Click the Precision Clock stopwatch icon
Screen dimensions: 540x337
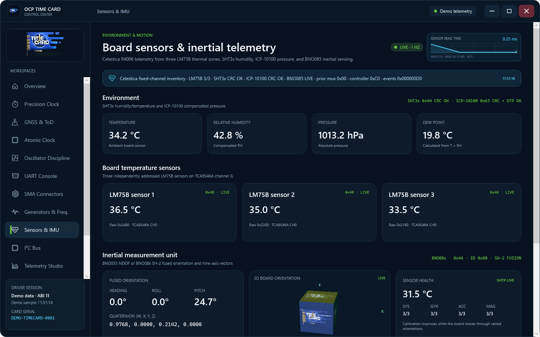15,104
